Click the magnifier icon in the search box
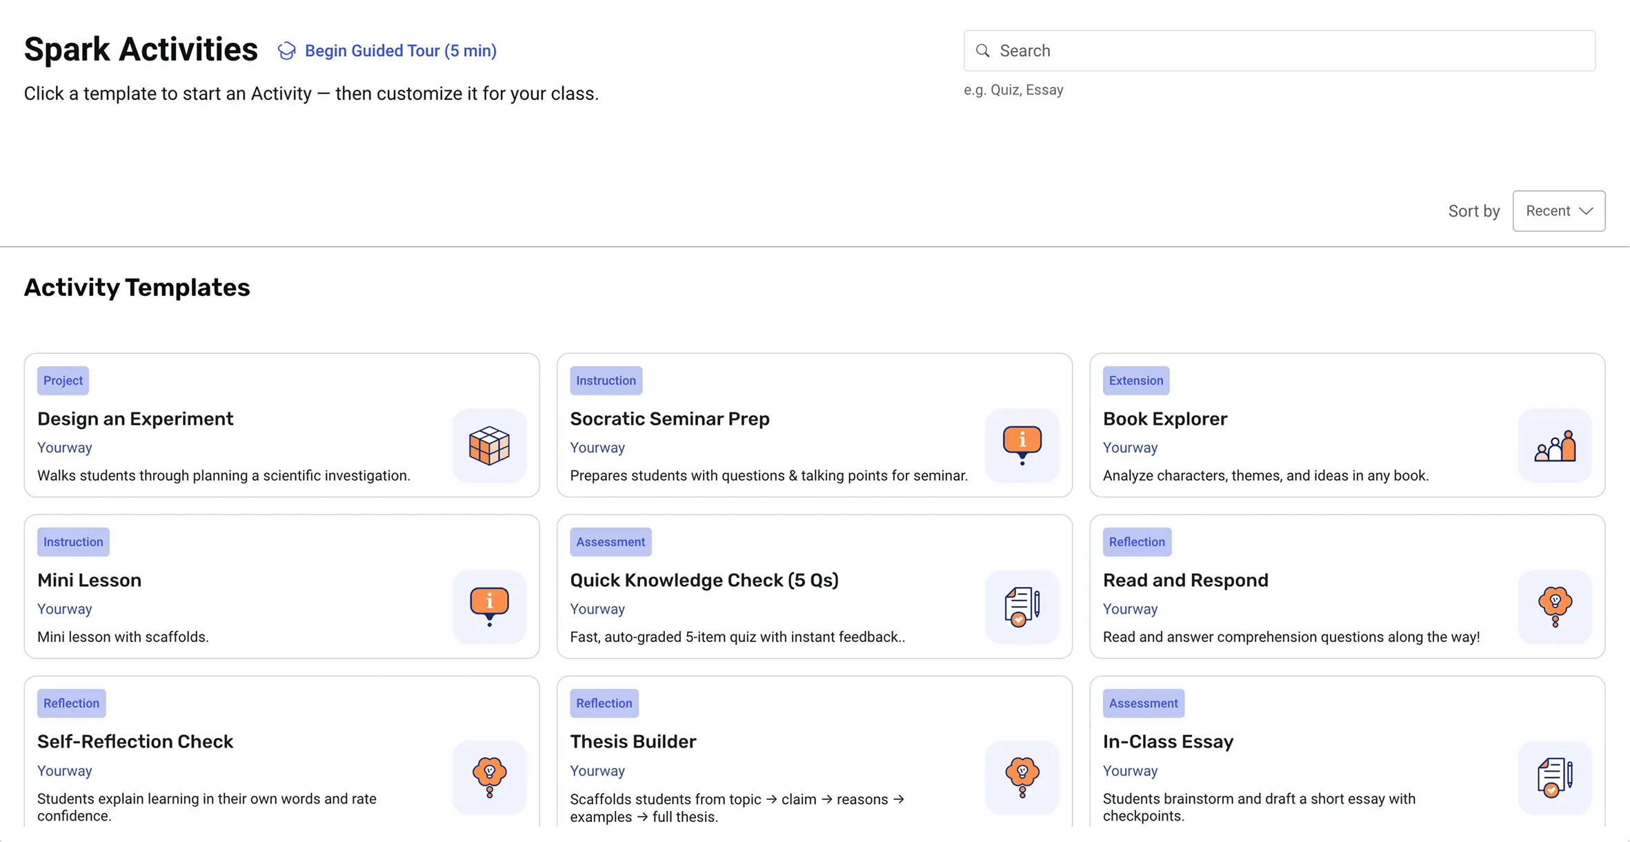 (982, 51)
